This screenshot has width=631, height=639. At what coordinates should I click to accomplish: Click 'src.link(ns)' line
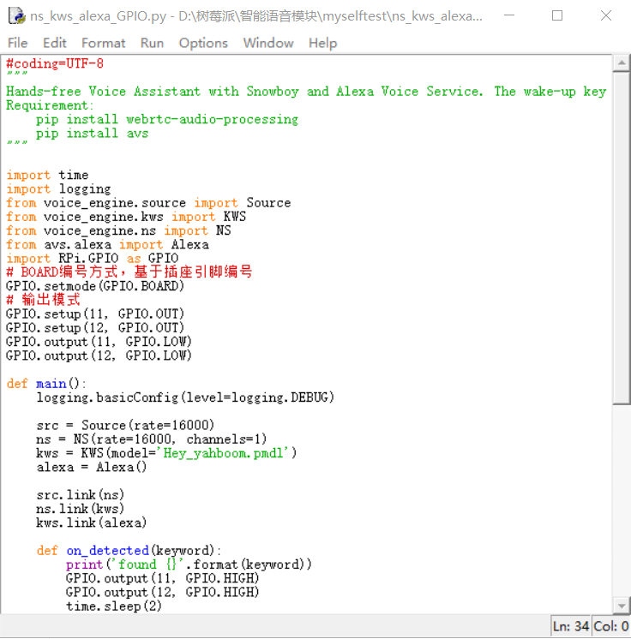pos(81,495)
